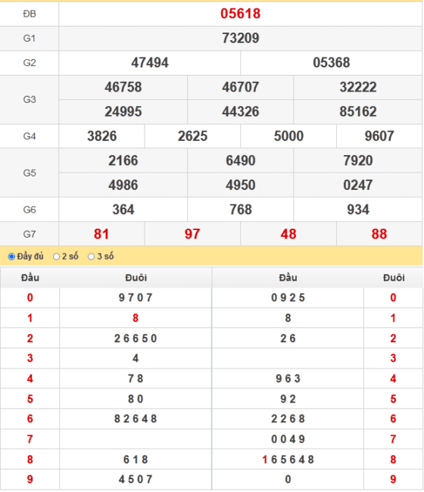The height and width of the screenshot is (492, 424).
Task: Click G5 number 4950
Action: (241, 185)
